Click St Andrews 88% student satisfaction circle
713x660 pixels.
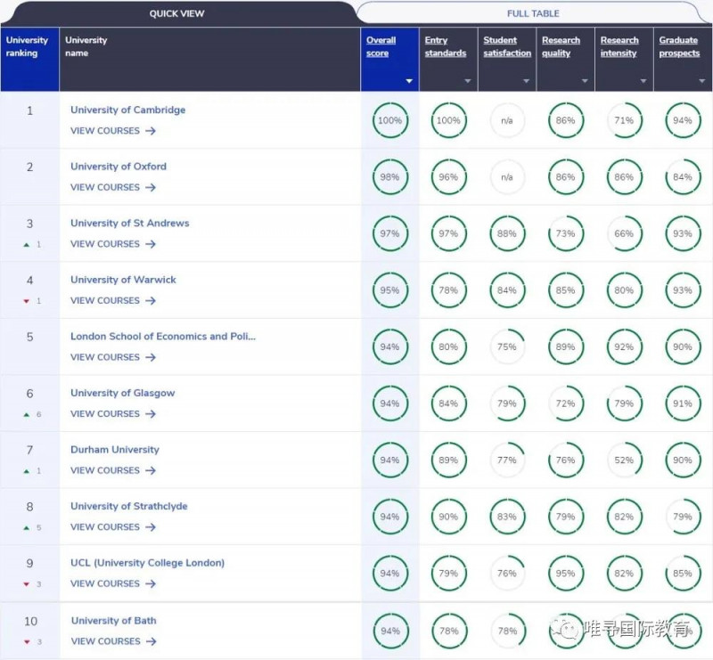(507, 233)
